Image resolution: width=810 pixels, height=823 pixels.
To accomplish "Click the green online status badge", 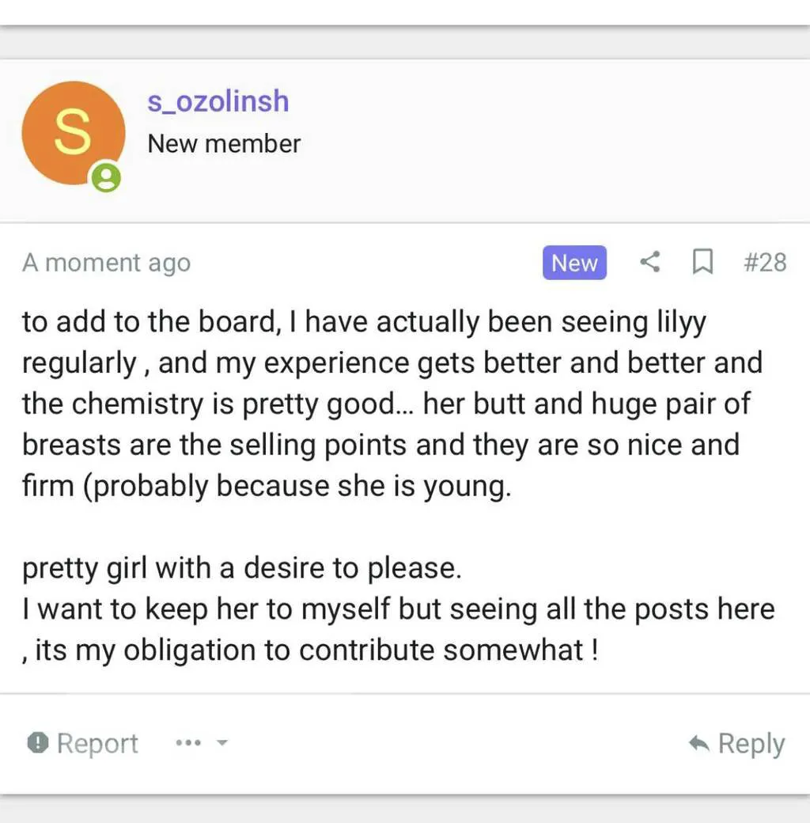I will tap(106, 177).
